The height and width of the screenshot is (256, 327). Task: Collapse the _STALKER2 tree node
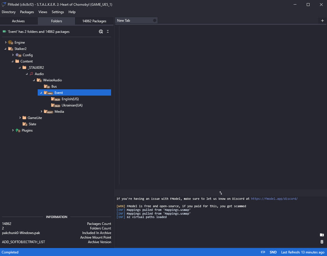point(20,68)
